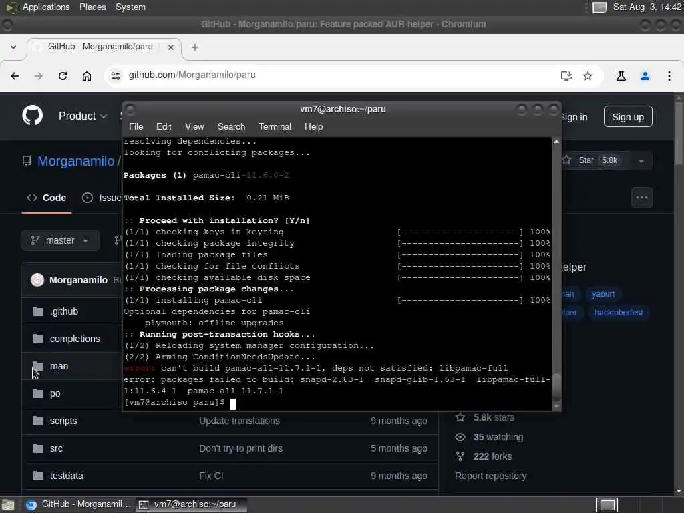Click Report repository link
This screenshot has height=513, width=684.
(491, 476)
